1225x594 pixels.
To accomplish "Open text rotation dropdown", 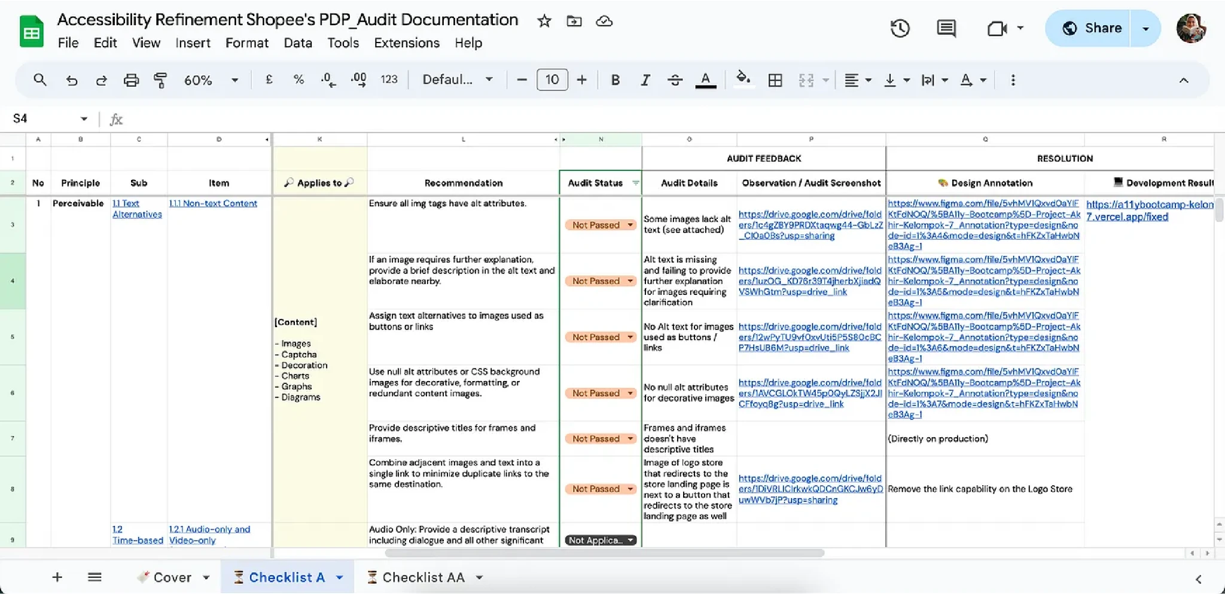I will [973, 80].
